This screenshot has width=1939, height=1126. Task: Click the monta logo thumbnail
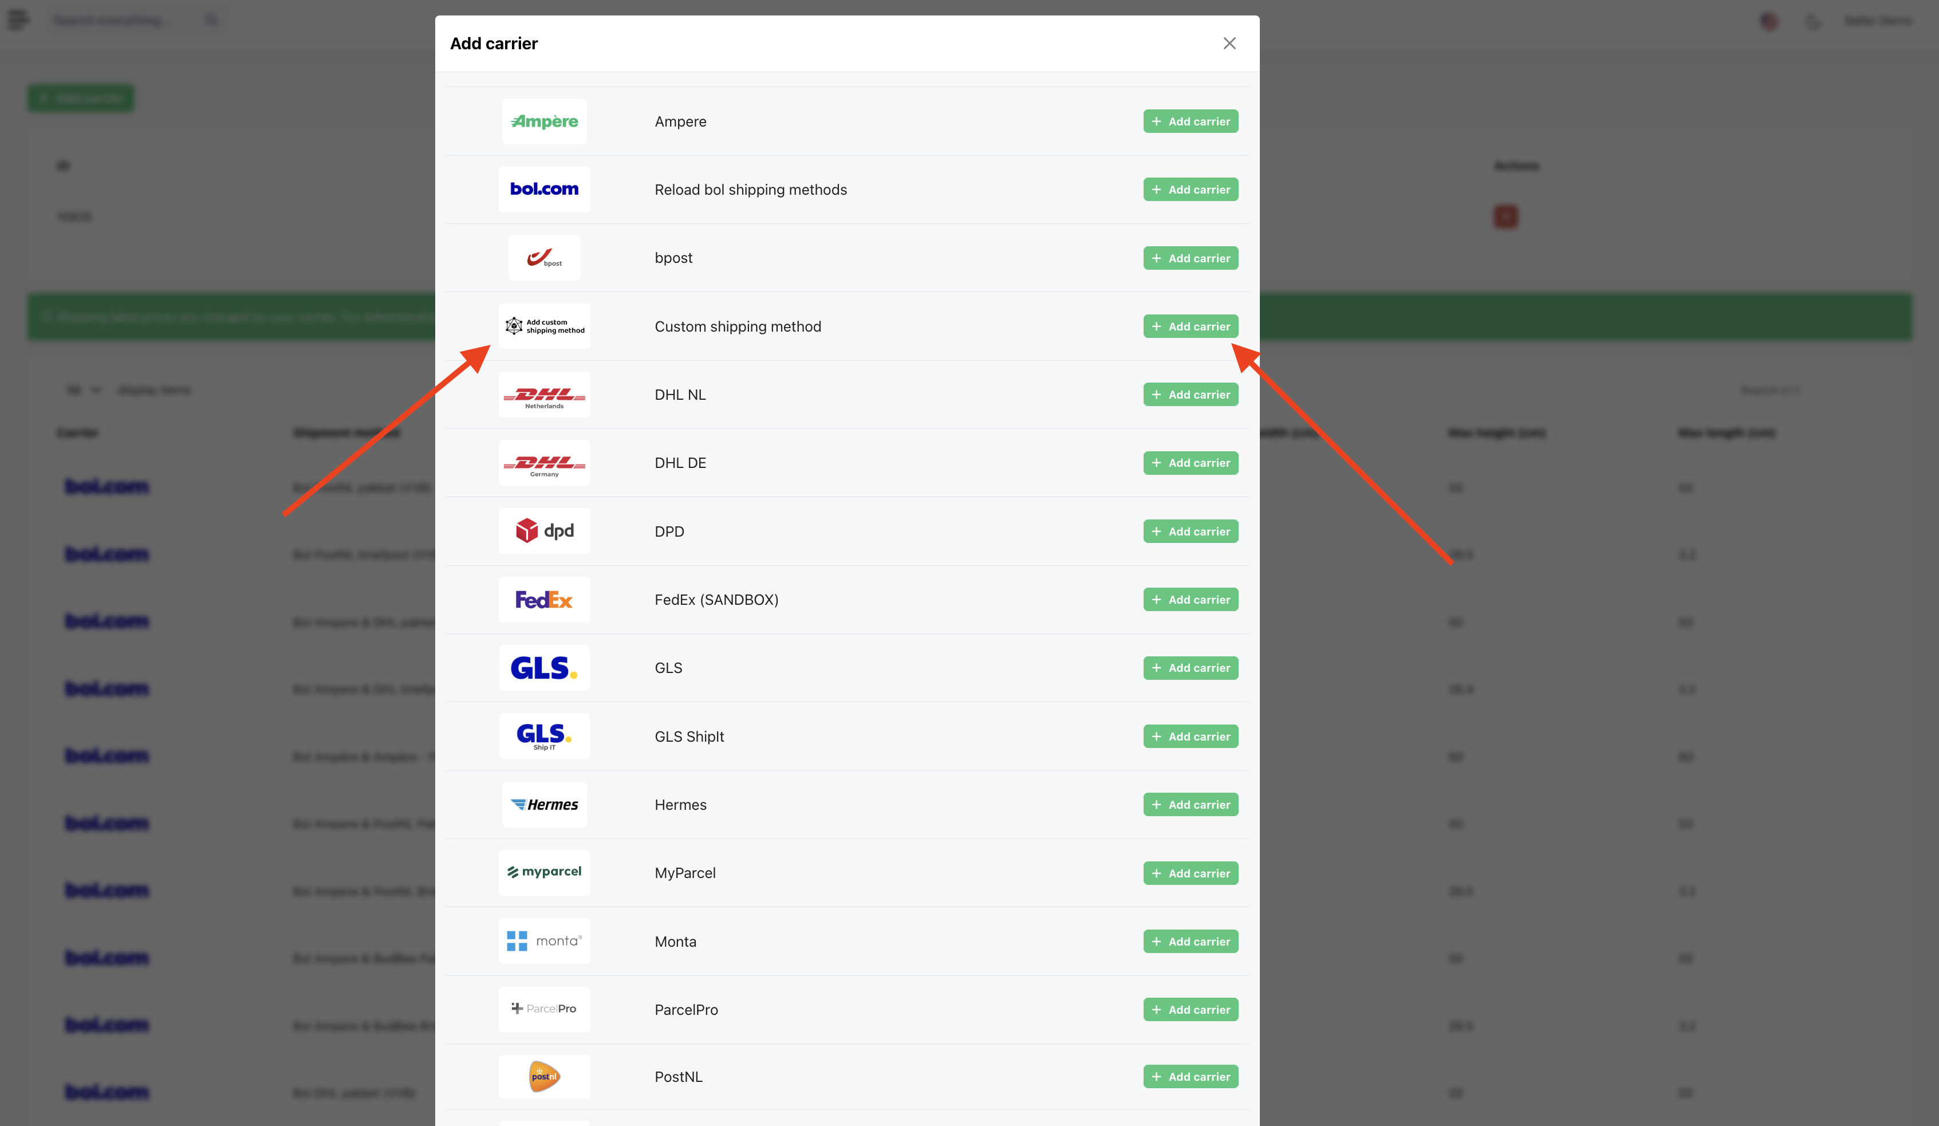point(544,941)
